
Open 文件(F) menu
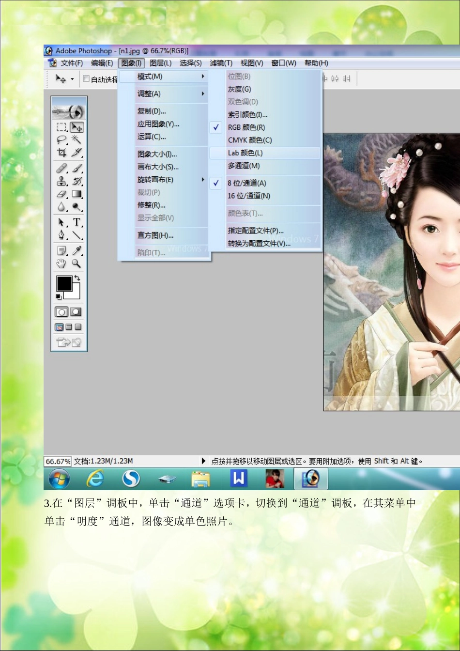(72, 63)
